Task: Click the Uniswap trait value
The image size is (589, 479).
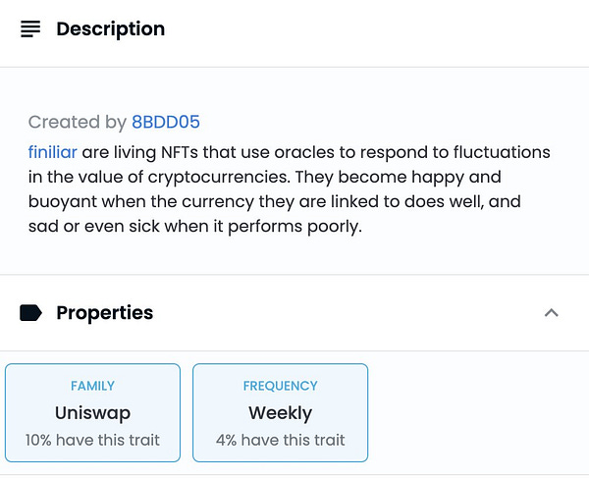Action: (93, 413)
